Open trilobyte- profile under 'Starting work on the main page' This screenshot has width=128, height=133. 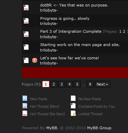pos(49,50)
